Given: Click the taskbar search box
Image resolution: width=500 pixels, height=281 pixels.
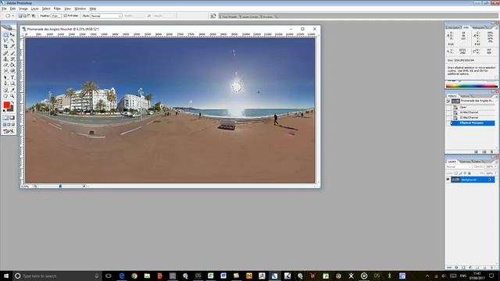Looking at the screenshot, I should (x=57, y=276).
